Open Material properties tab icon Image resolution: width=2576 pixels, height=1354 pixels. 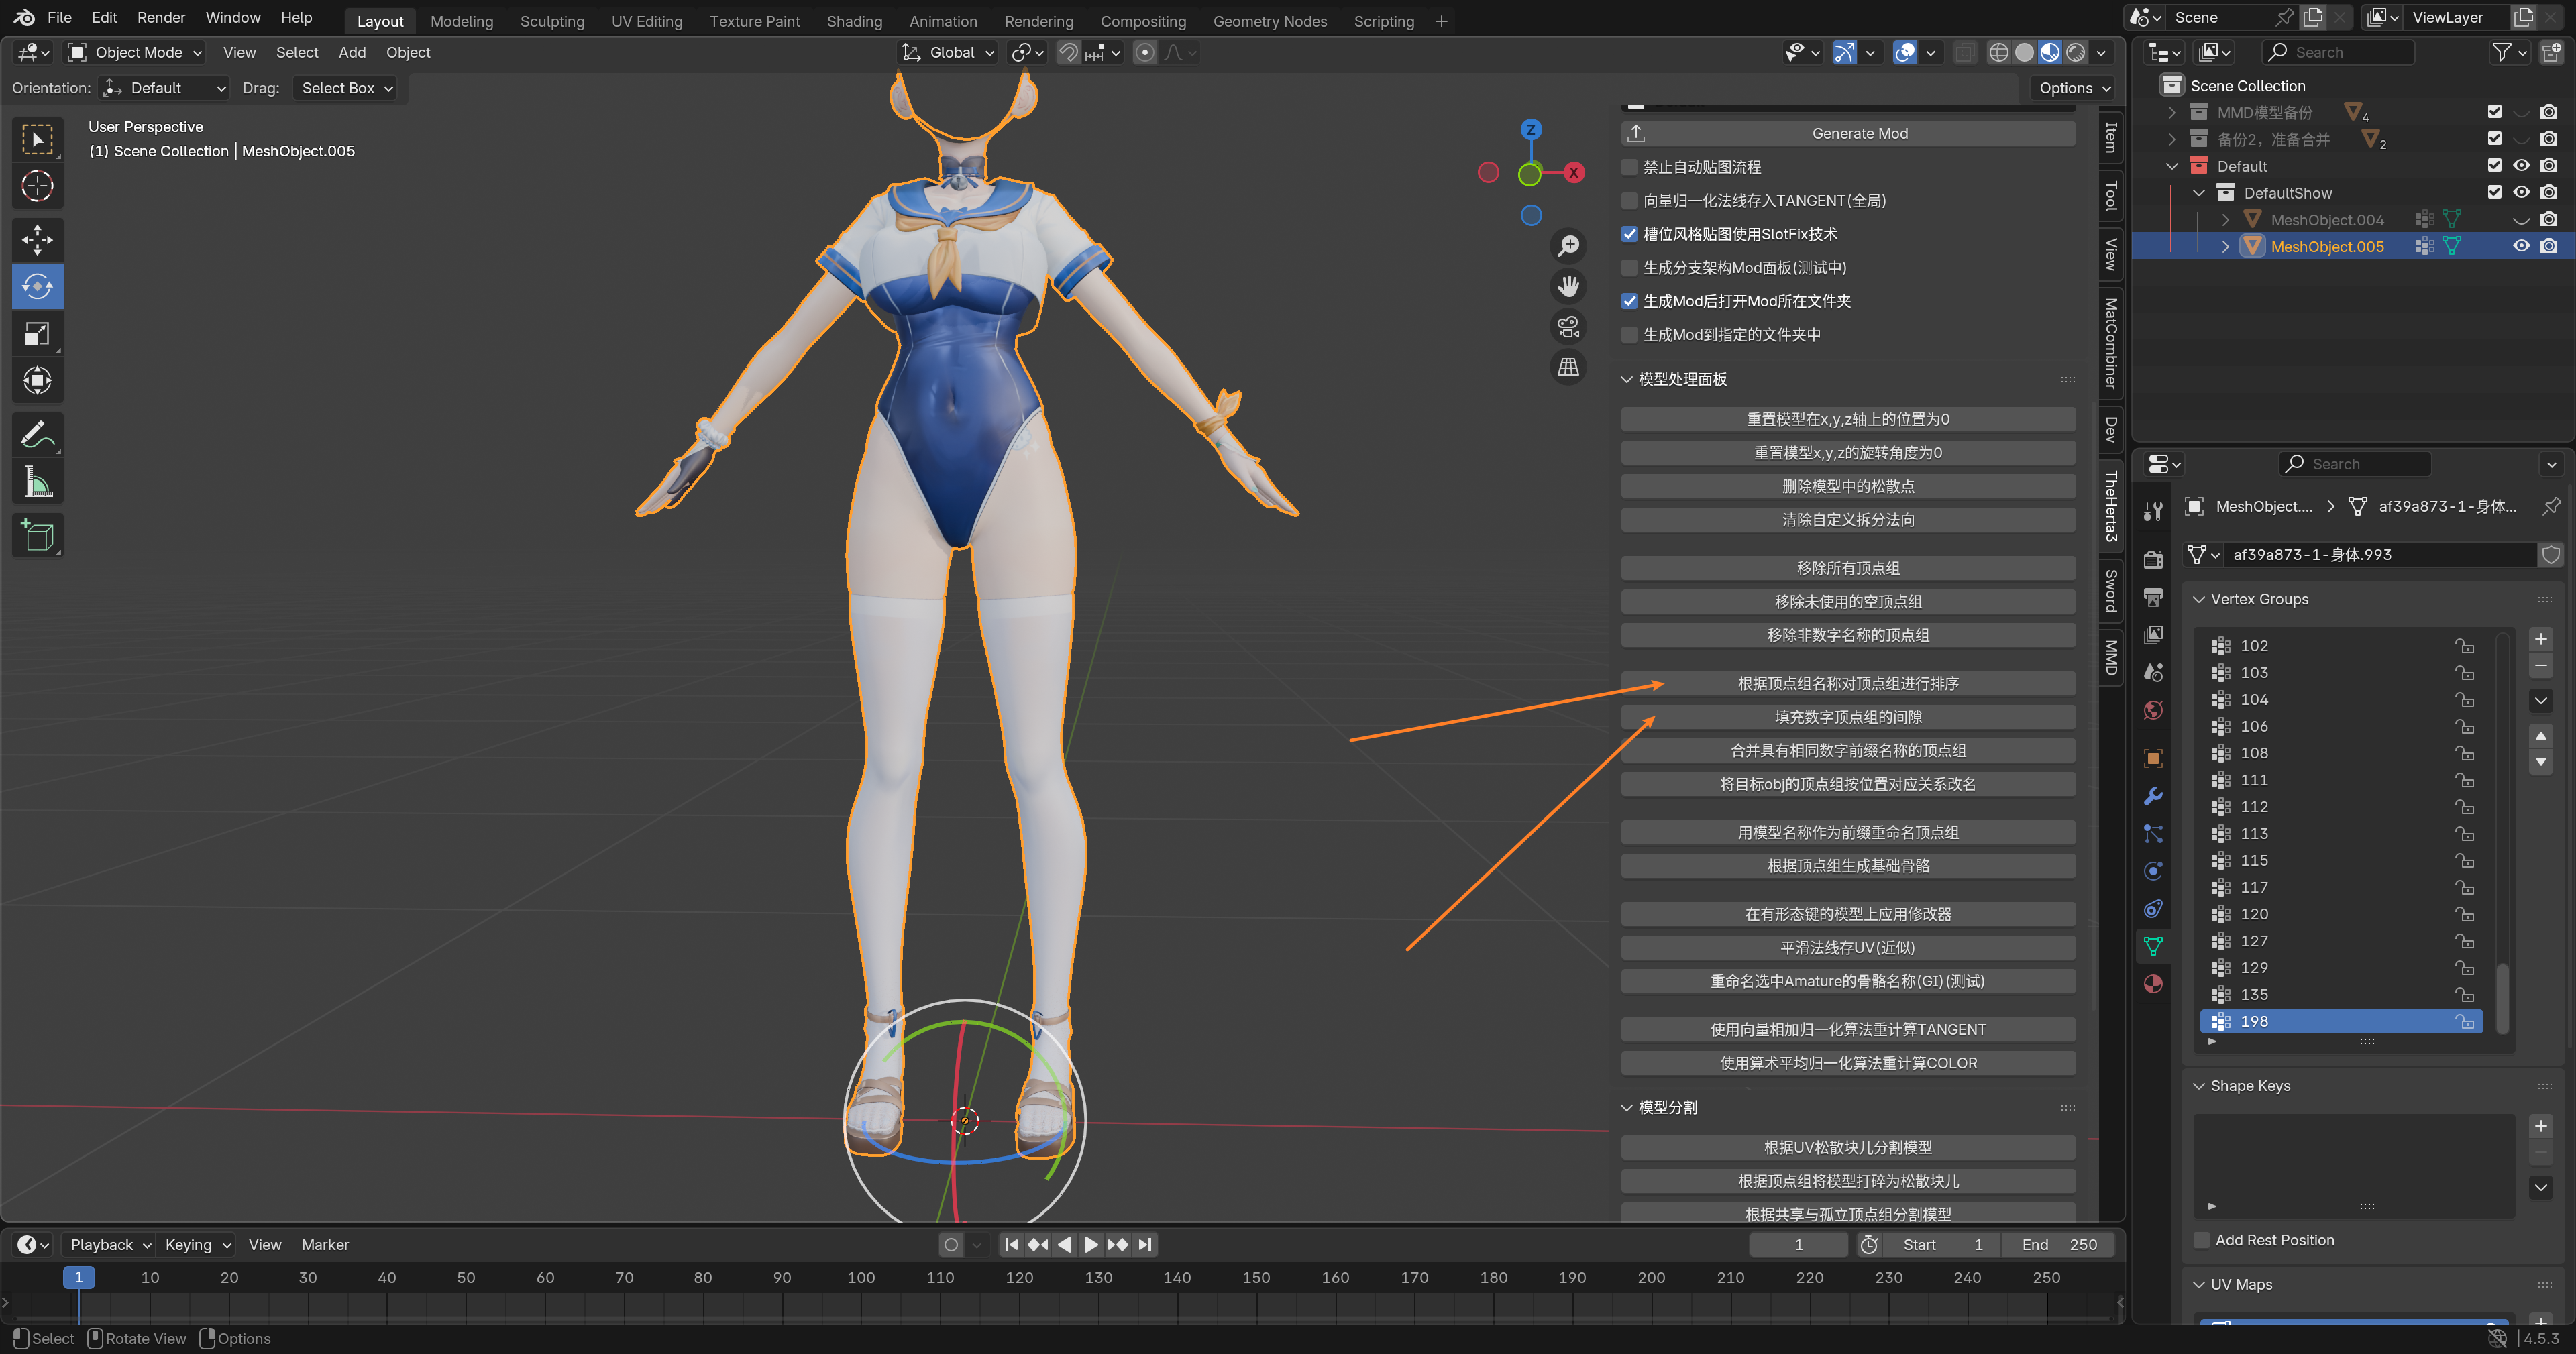(x=2153, y=983)
